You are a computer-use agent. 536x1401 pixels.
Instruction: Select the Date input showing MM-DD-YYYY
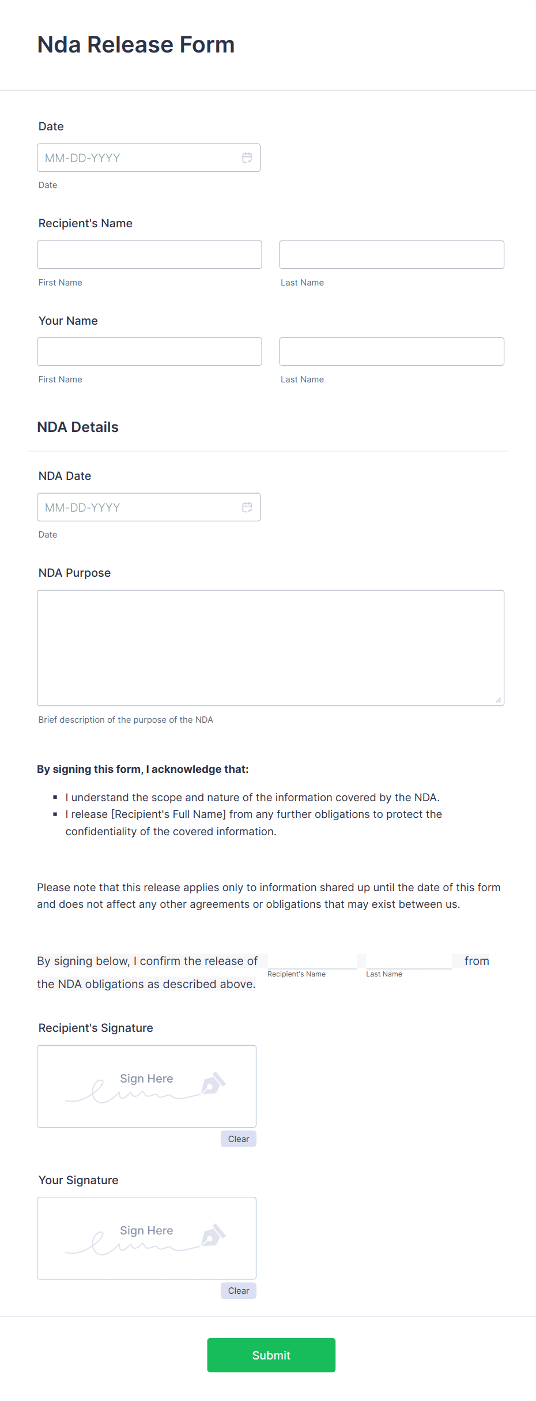pos(133,157)
